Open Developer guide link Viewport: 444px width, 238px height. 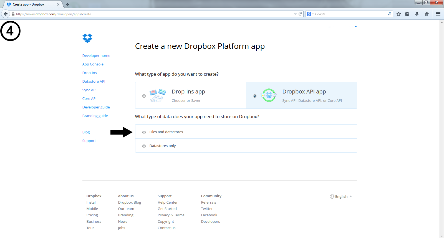click(96, 107)
